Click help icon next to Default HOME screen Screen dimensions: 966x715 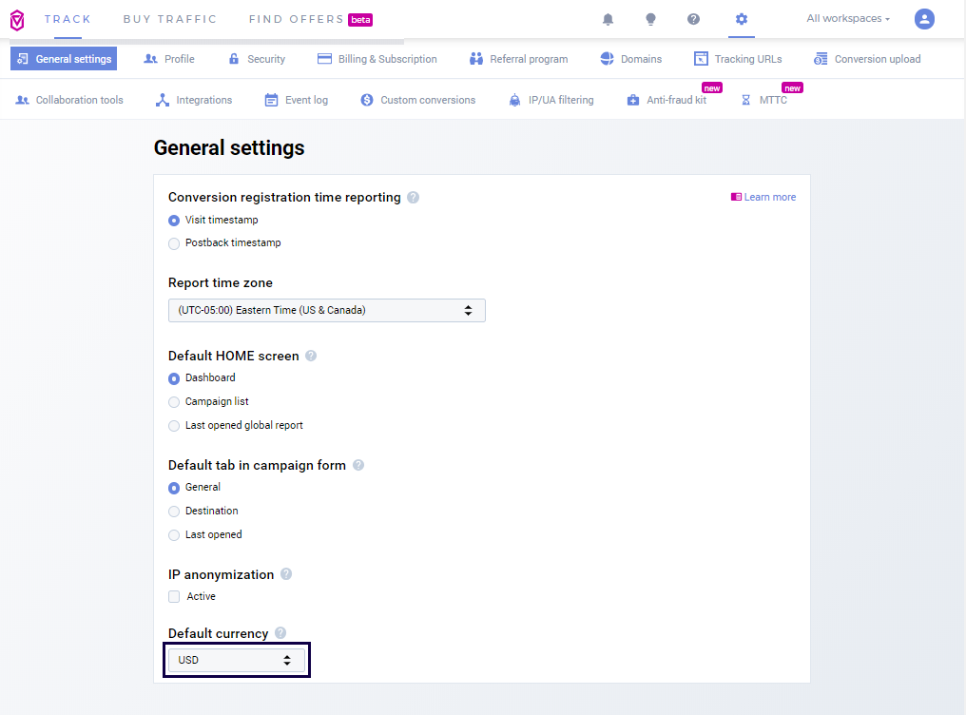point(311,356)
